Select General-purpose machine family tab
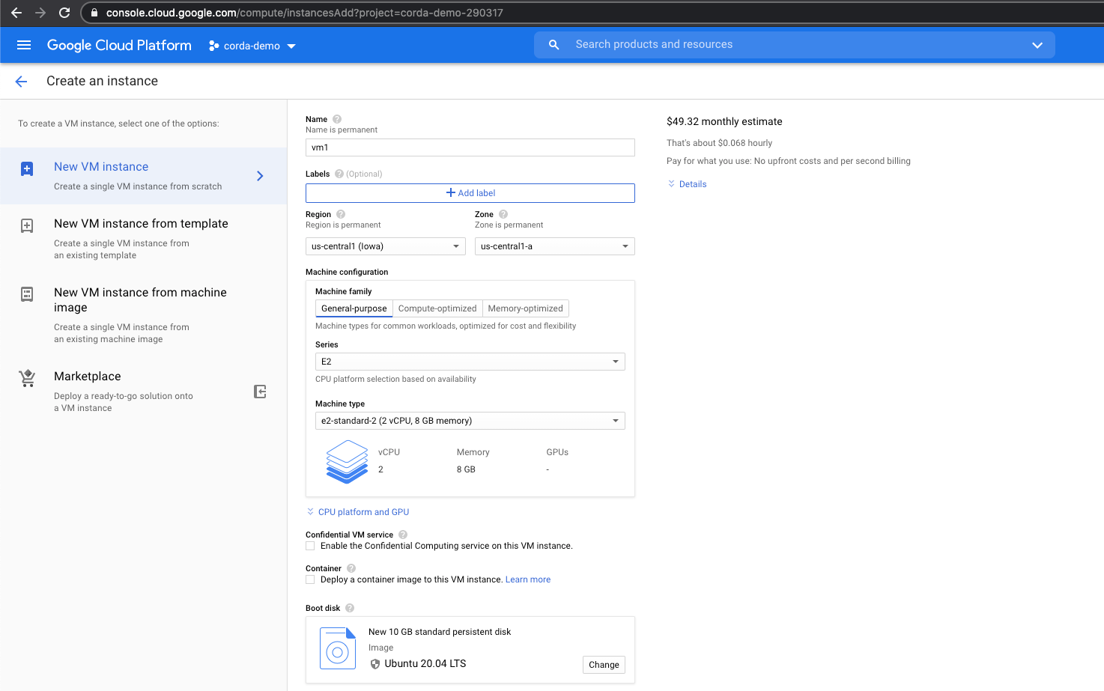Image resolution: width=1104 pixels, height=691 pixels. point(354,308)
